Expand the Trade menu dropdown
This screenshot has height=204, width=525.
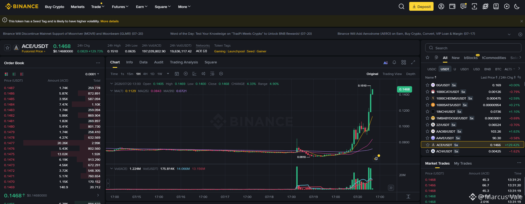(98, 7)
